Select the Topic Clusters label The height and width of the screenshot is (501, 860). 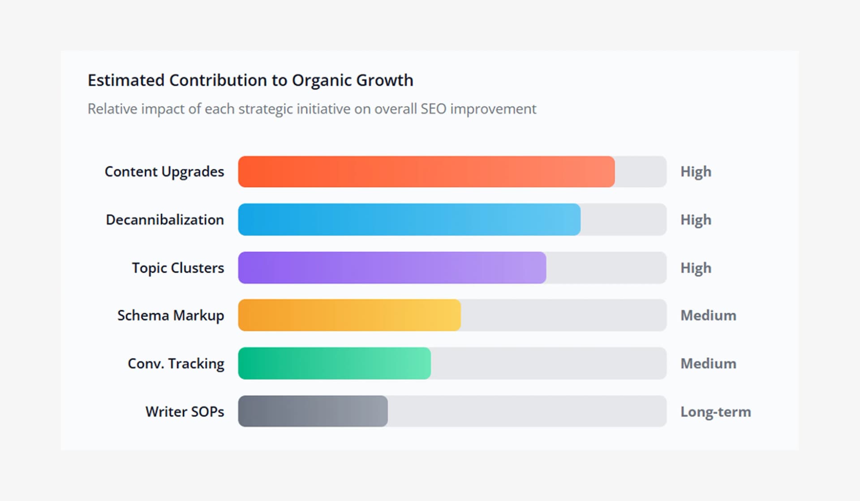pos(178,268)
